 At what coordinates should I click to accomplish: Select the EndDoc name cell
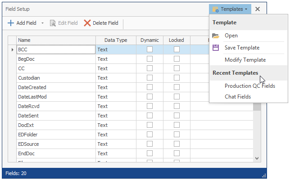(x=56, y=153)
